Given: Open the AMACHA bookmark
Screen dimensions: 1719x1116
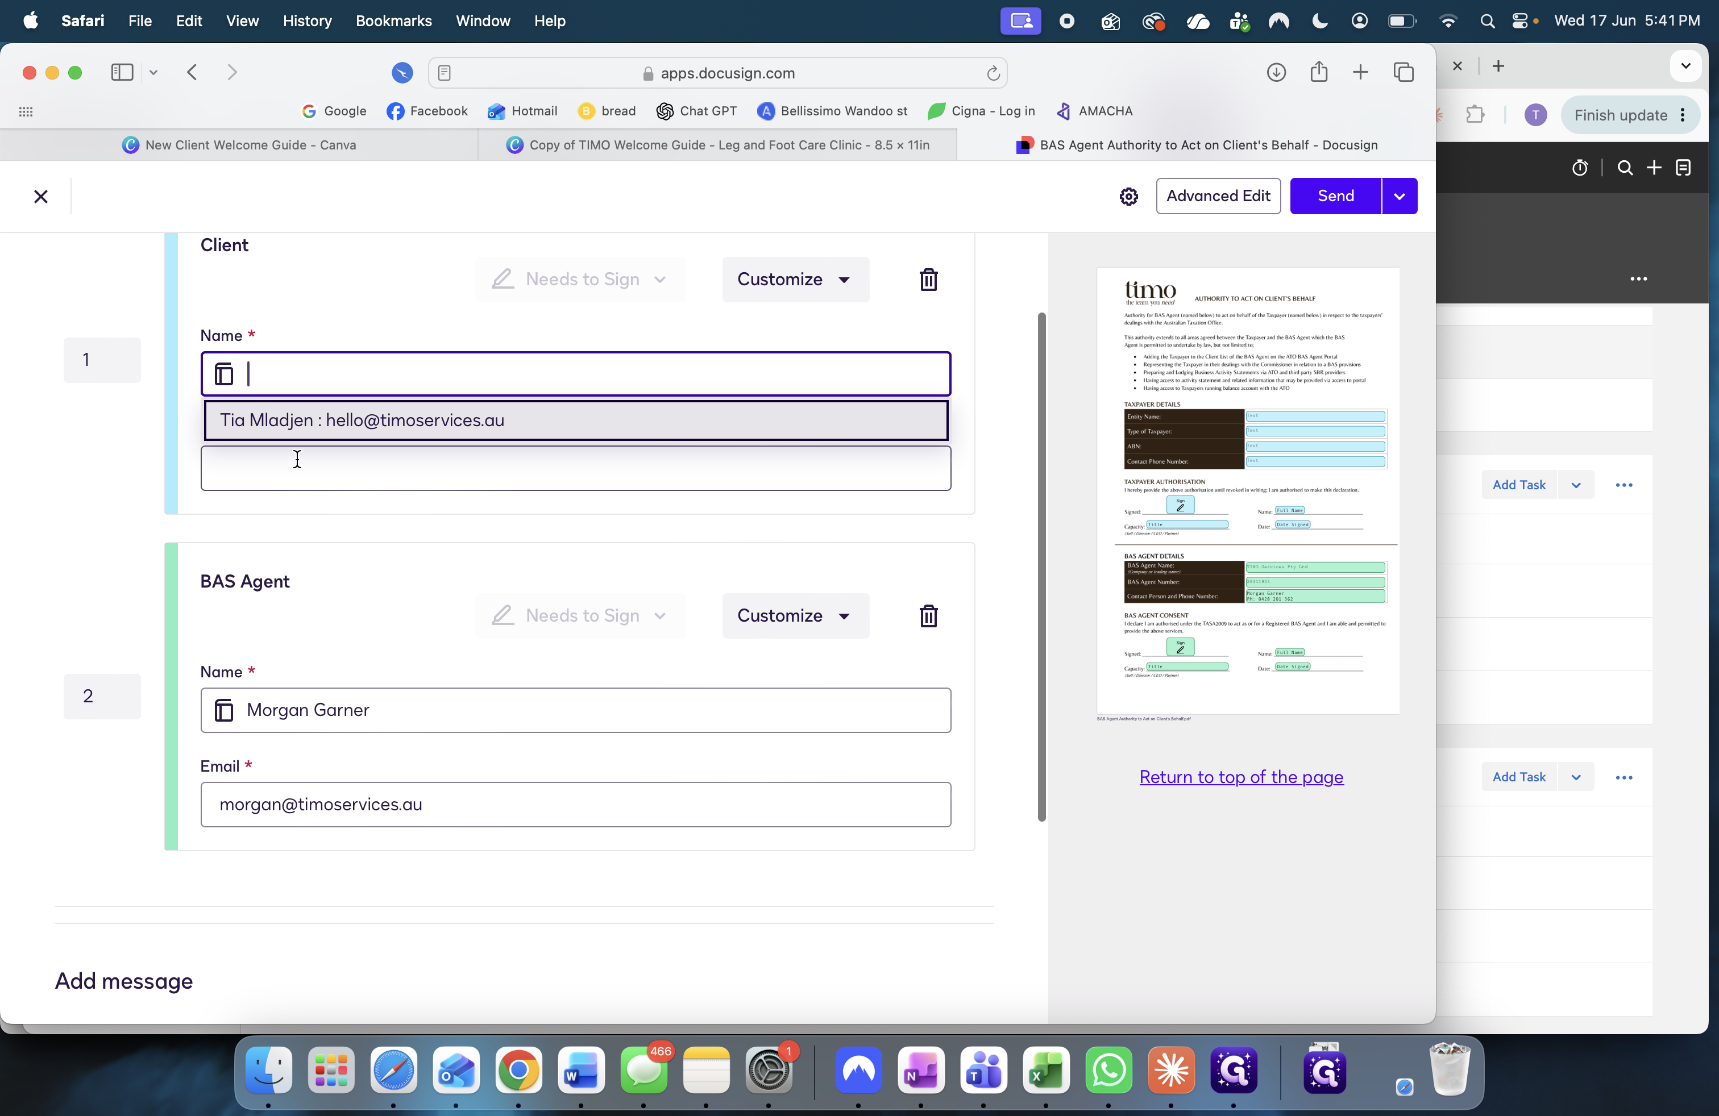Looking at the screenshot, I should pyautogui.click(x=1094, y=111).
